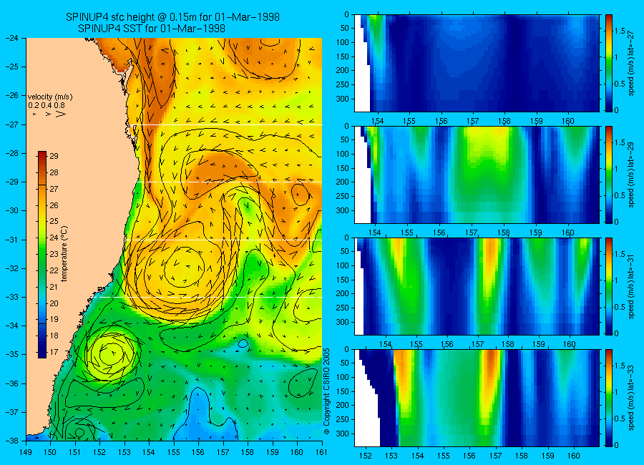The image size is (644, 465).
Task: Click the white transect line at -27 on the map
Action: pyautogui.click(x=226, y=124)
